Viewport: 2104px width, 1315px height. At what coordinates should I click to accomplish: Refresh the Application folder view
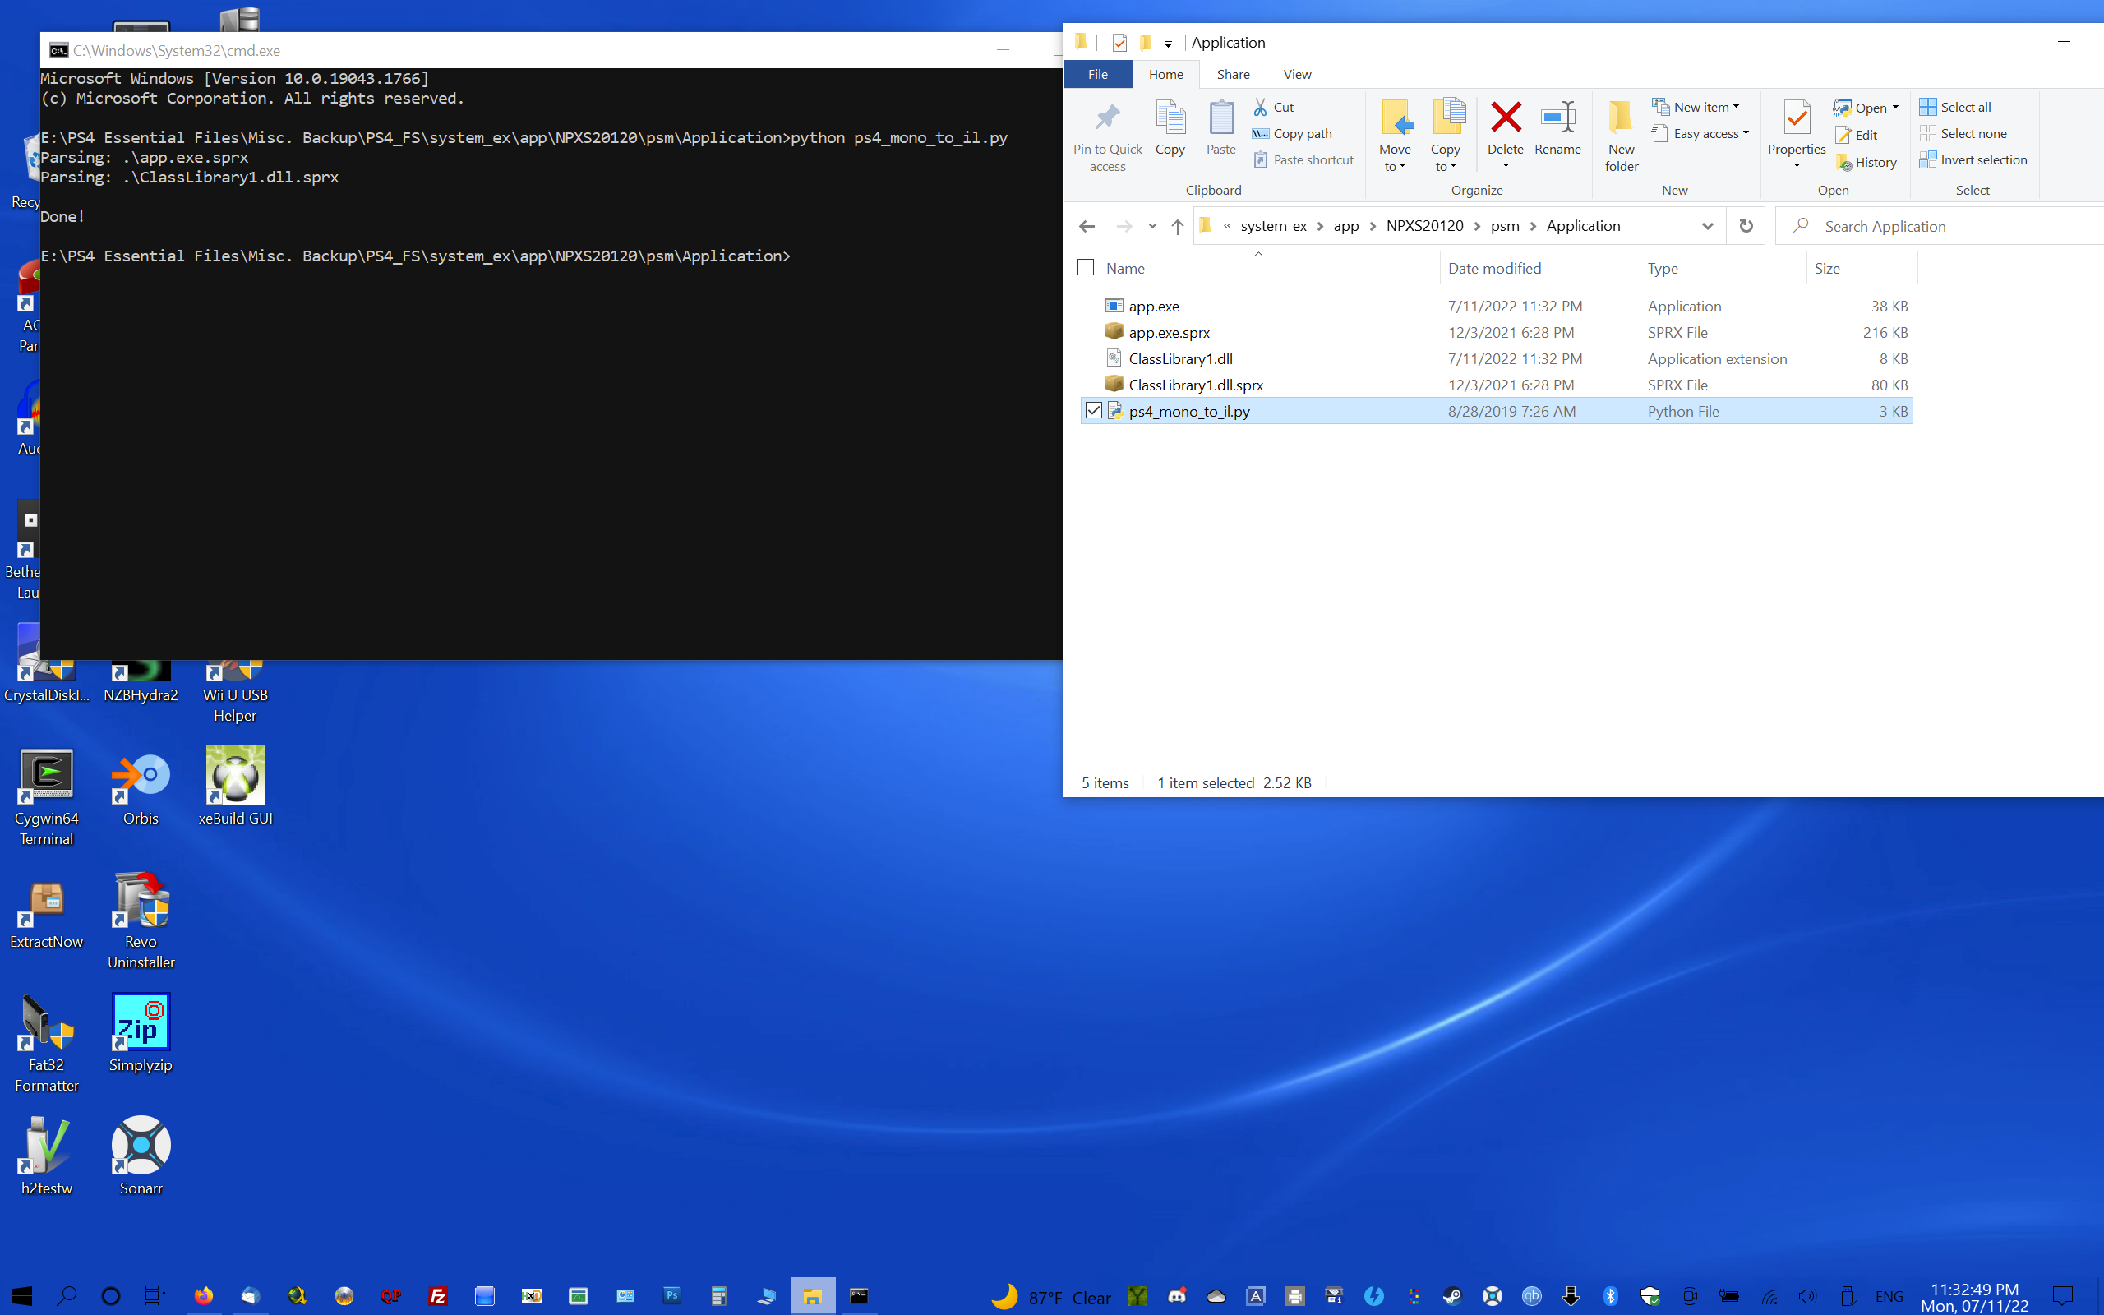pyautogui.click(x=1745, y=226)
